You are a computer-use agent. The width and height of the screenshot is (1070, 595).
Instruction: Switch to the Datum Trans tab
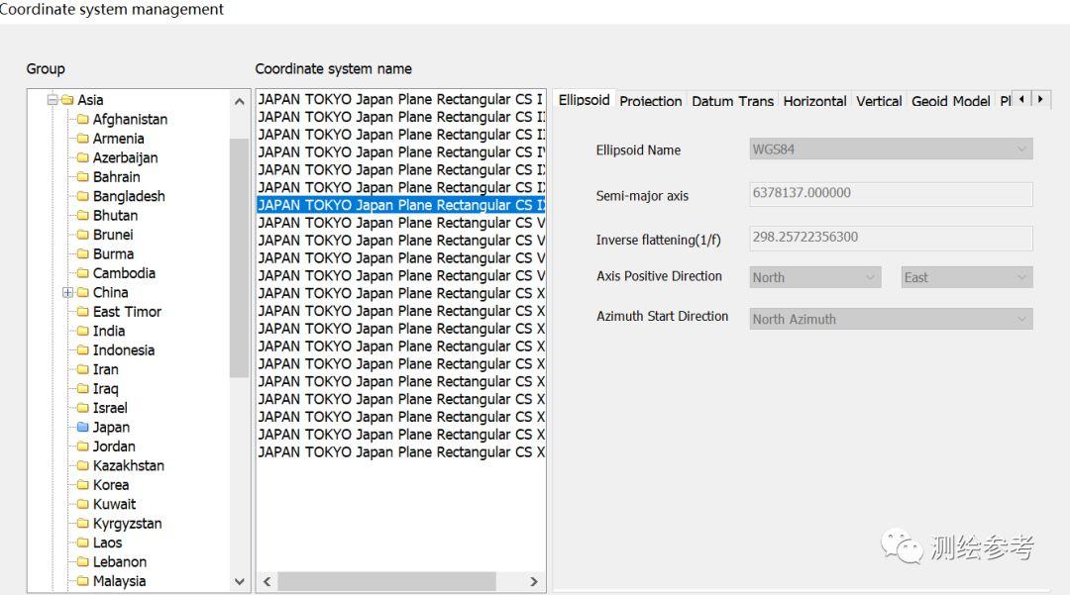pyautogui.click(x=732, y=101)
